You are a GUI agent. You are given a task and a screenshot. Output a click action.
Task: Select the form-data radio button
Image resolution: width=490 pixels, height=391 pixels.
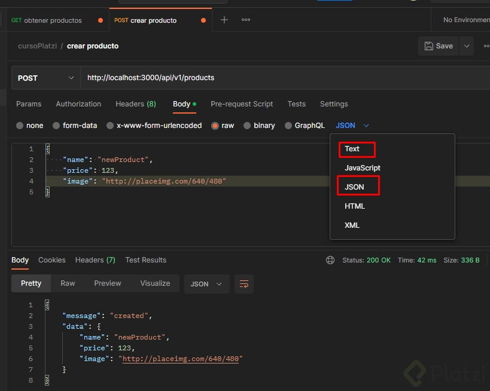pyautogui.click(x=57, y=126)
